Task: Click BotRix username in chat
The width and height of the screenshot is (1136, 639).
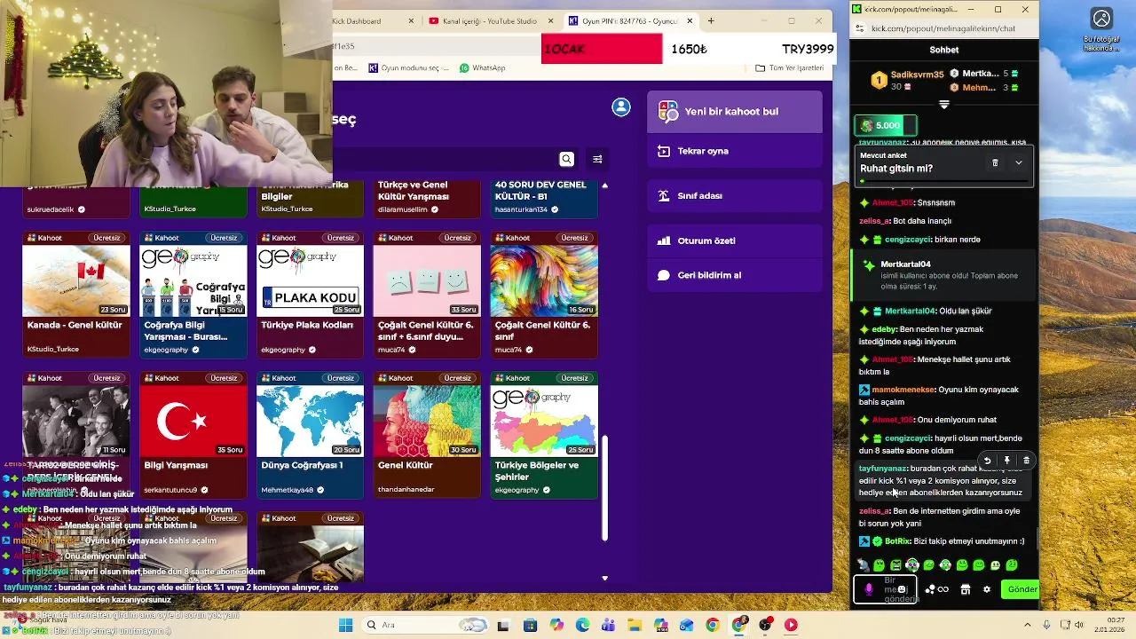Action: [898, 541]
